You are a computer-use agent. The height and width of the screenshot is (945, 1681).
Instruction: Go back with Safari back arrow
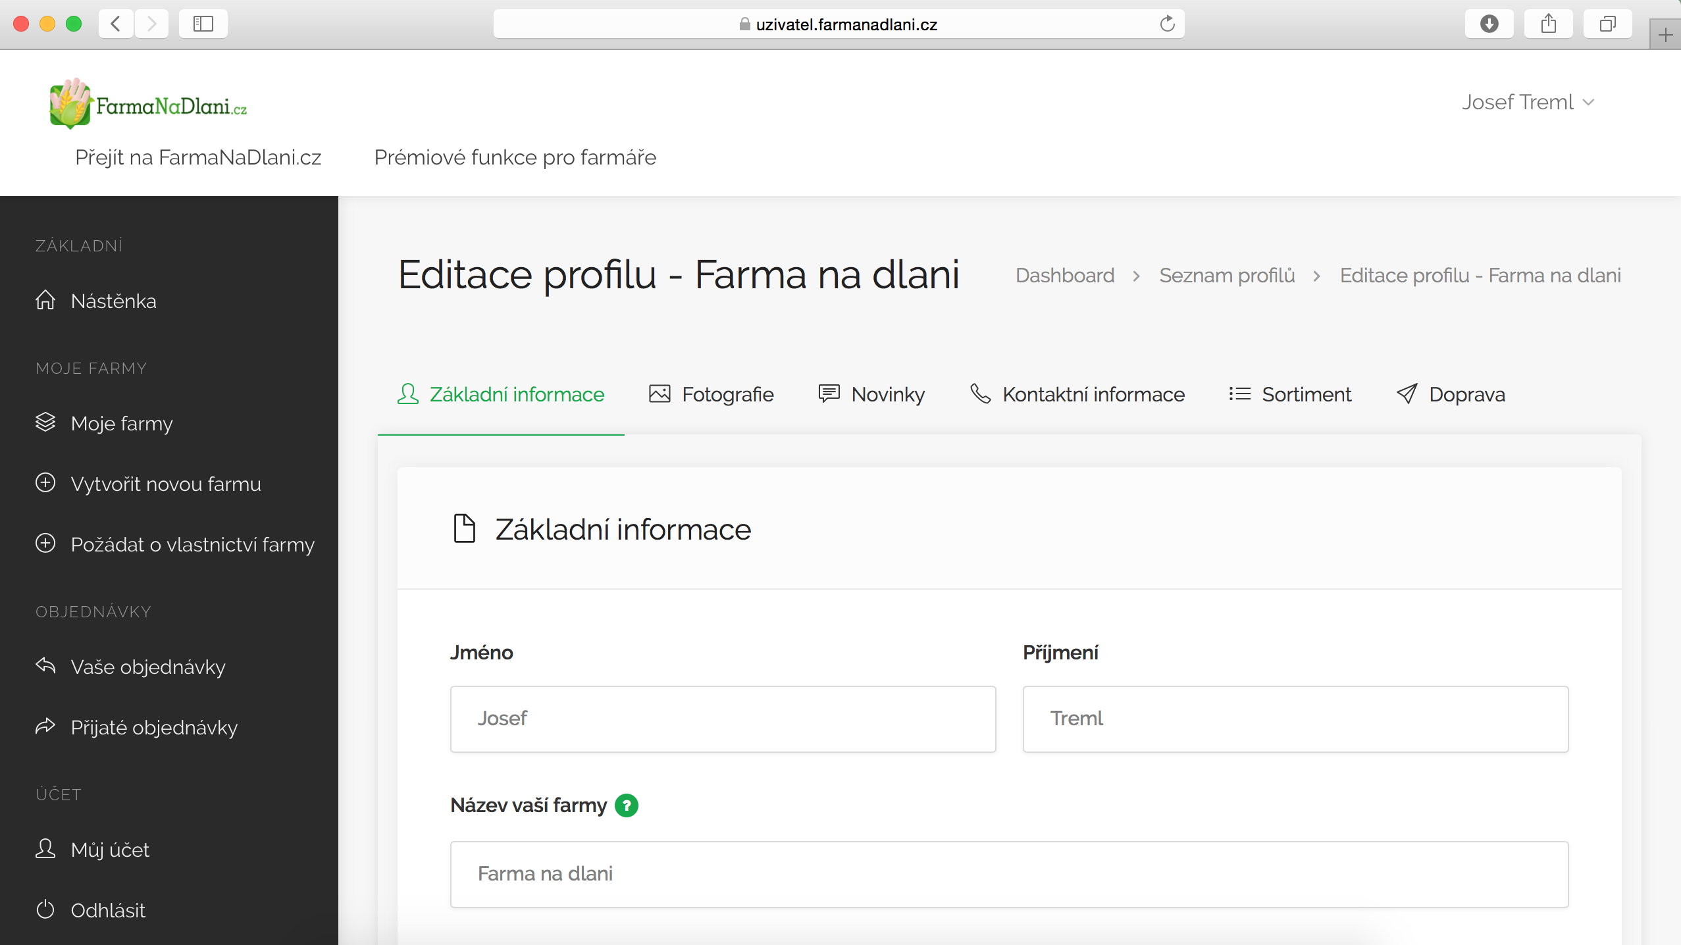[x=116, y=24]
